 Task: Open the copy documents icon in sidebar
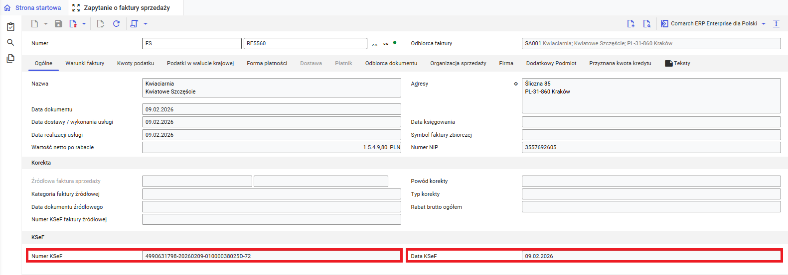(x=10, y=59)
